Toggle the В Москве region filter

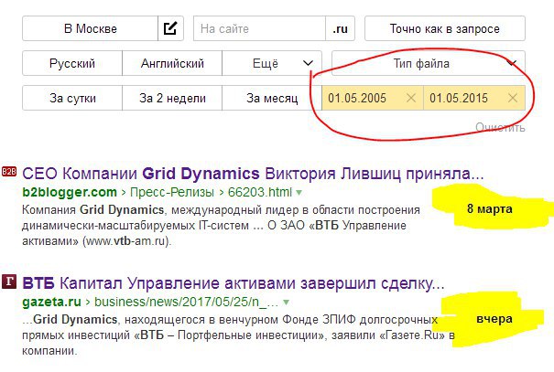(x=90, y=28)
